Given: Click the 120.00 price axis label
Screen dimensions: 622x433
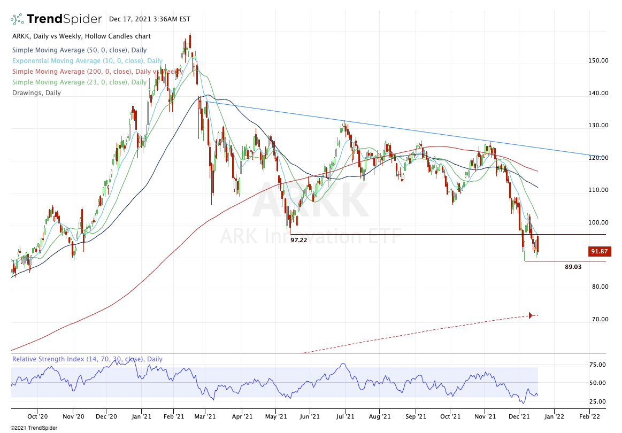Looking at the screenshot, I should 598,158.
